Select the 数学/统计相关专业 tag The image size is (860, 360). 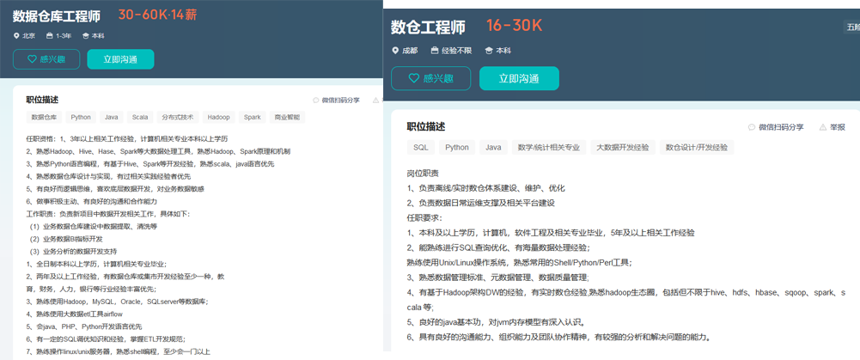coord(548,147)
